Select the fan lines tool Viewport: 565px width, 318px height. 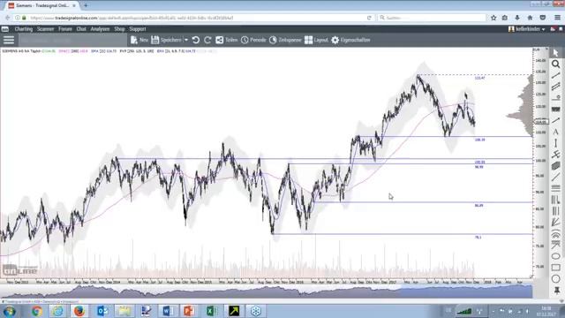coord(555,222)
